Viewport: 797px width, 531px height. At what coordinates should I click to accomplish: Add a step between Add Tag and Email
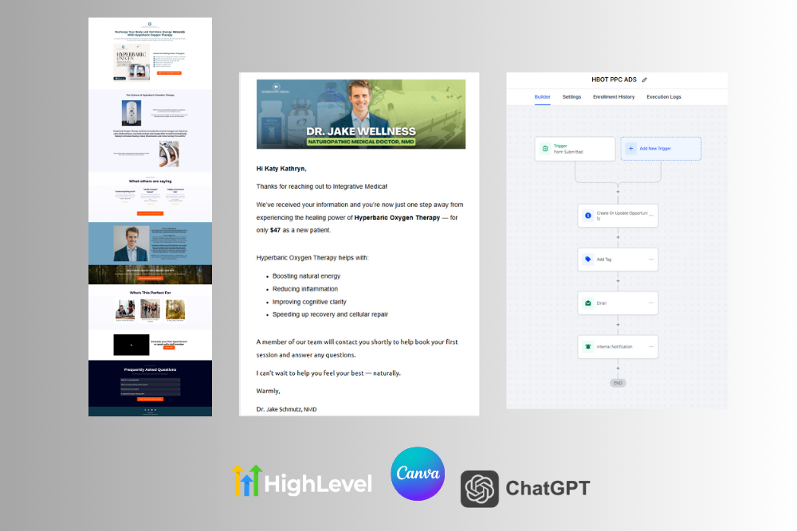click(618, 281)
